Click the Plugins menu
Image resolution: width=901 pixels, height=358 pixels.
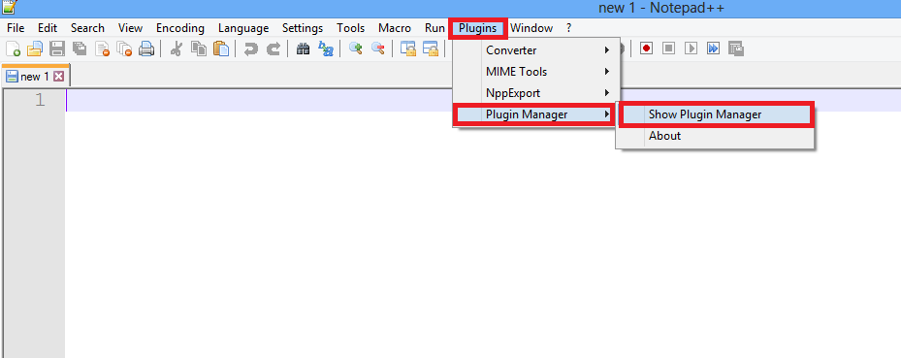point(477,27)
